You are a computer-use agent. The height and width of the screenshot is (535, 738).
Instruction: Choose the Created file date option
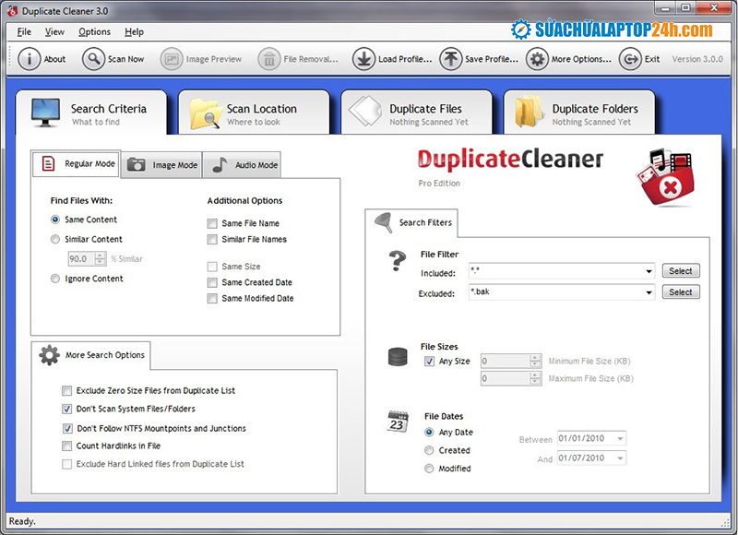pos(429,450)
